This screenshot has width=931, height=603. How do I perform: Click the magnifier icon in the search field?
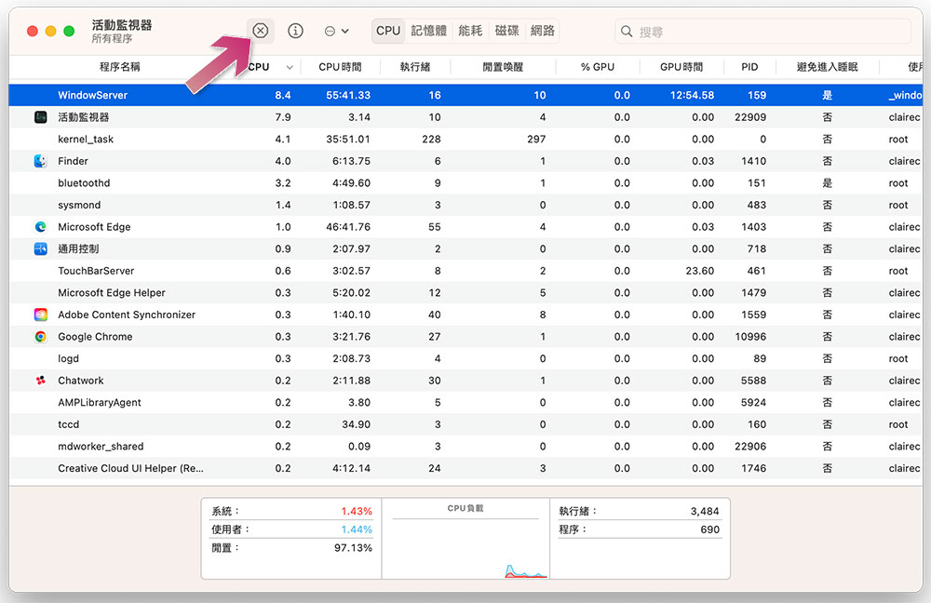click(627, 31)
